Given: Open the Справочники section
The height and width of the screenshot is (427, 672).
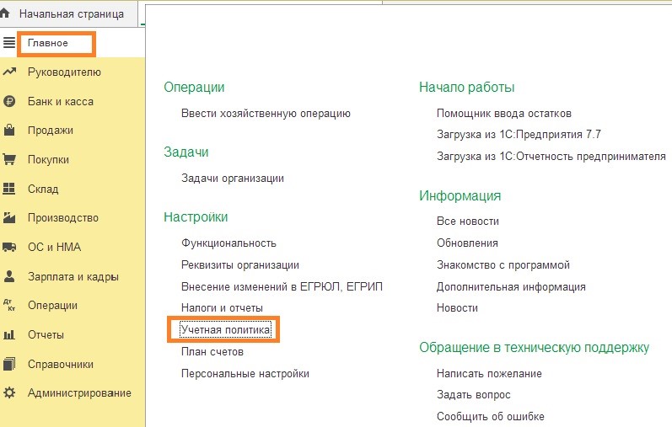Looking at the screenshot, I should pyautogui.click(x=61, y=364).
